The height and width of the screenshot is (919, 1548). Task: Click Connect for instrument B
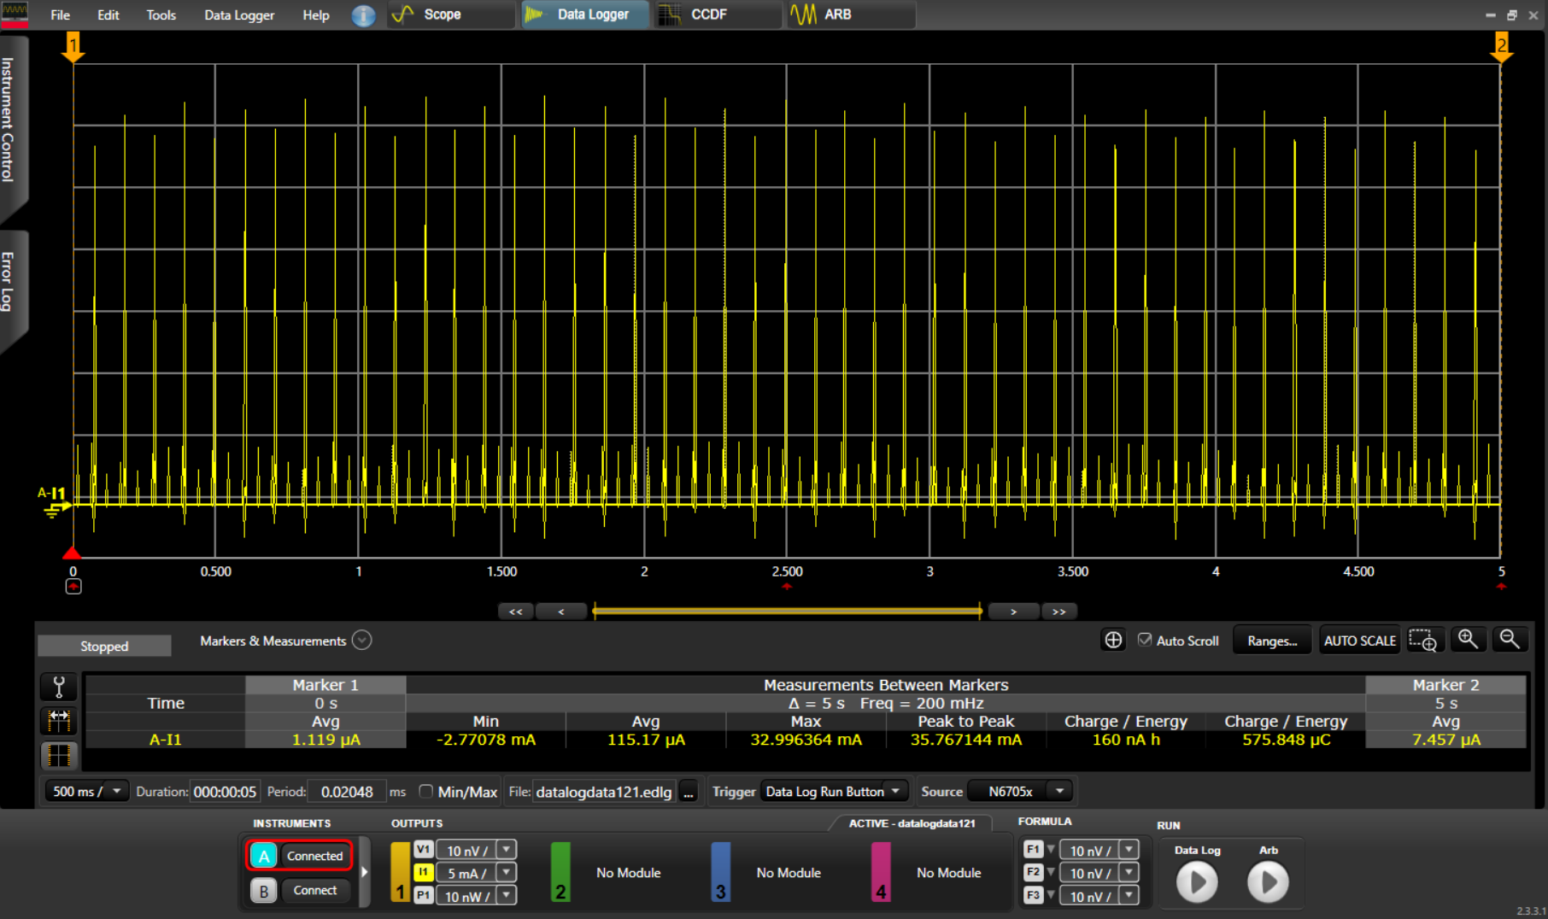point(315,891)
